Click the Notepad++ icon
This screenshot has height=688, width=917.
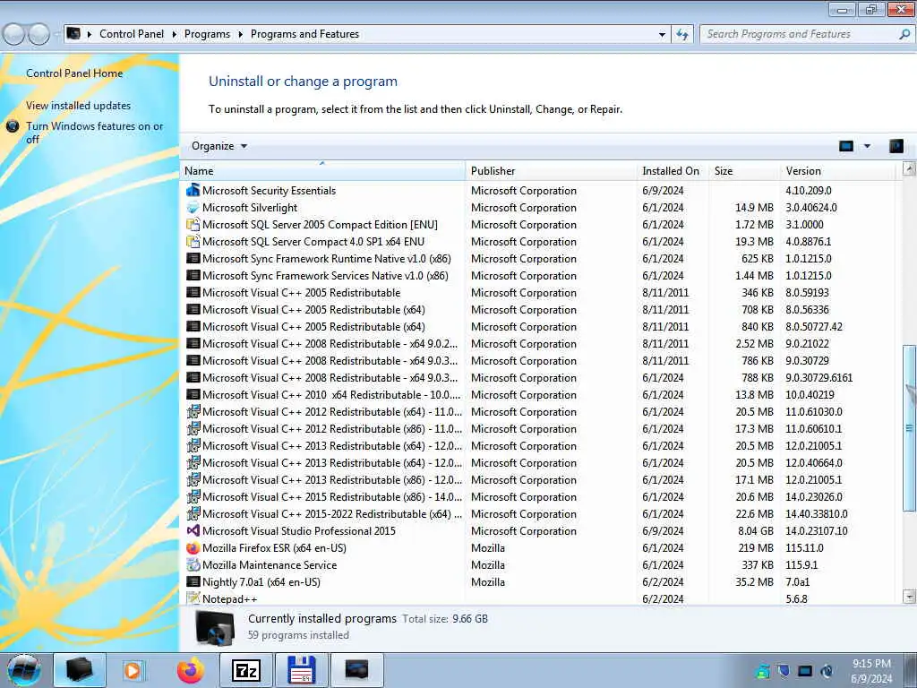[x=193, y=598]
